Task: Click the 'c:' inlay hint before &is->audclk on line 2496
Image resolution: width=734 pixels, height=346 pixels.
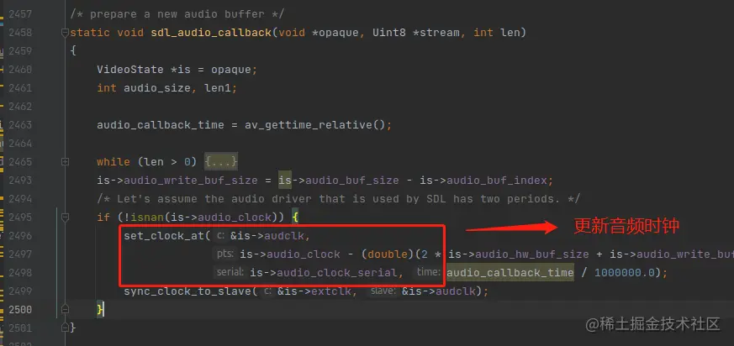Action: coord(220,236)
